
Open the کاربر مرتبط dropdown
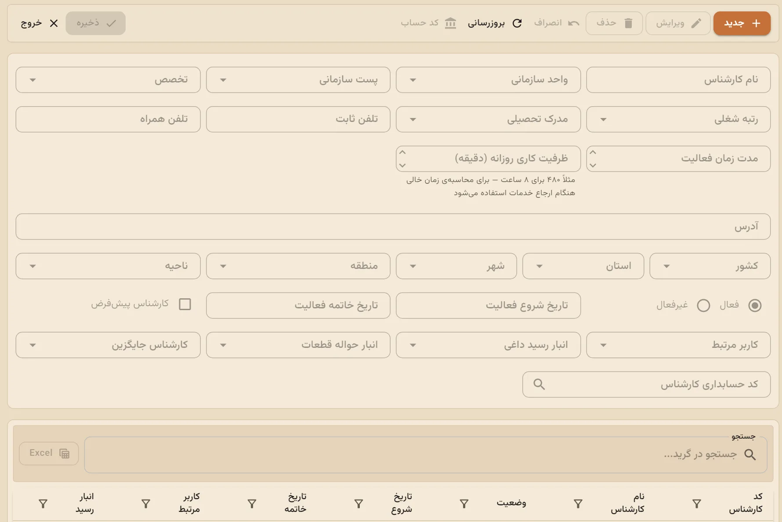(678, 345)
